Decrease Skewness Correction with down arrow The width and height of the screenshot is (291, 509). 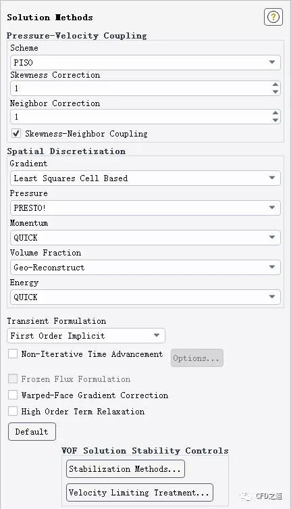pos(275,92)
